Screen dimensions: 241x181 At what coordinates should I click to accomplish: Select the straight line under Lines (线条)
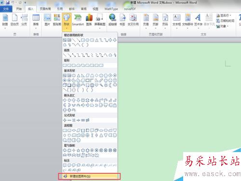(65, 55)
